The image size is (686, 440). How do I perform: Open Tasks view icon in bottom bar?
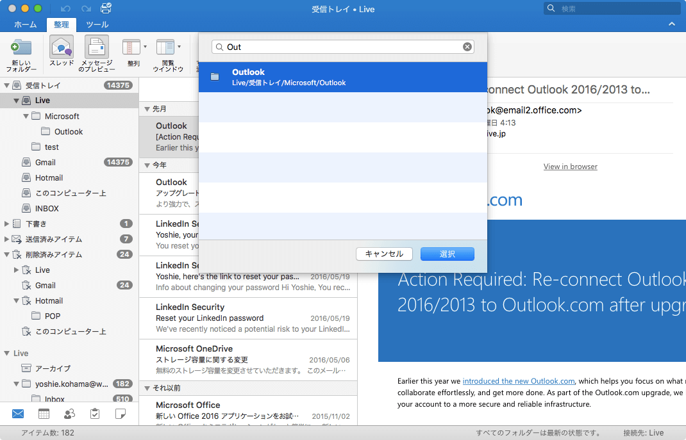[94, 413]
